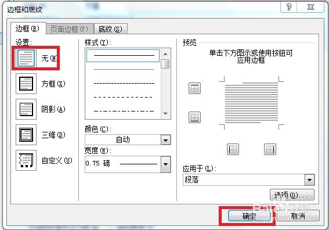Choose the dotted line style in list

point(124,69)
